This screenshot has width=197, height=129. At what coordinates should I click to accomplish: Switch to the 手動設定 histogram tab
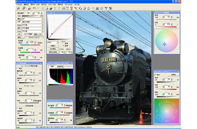60,66
